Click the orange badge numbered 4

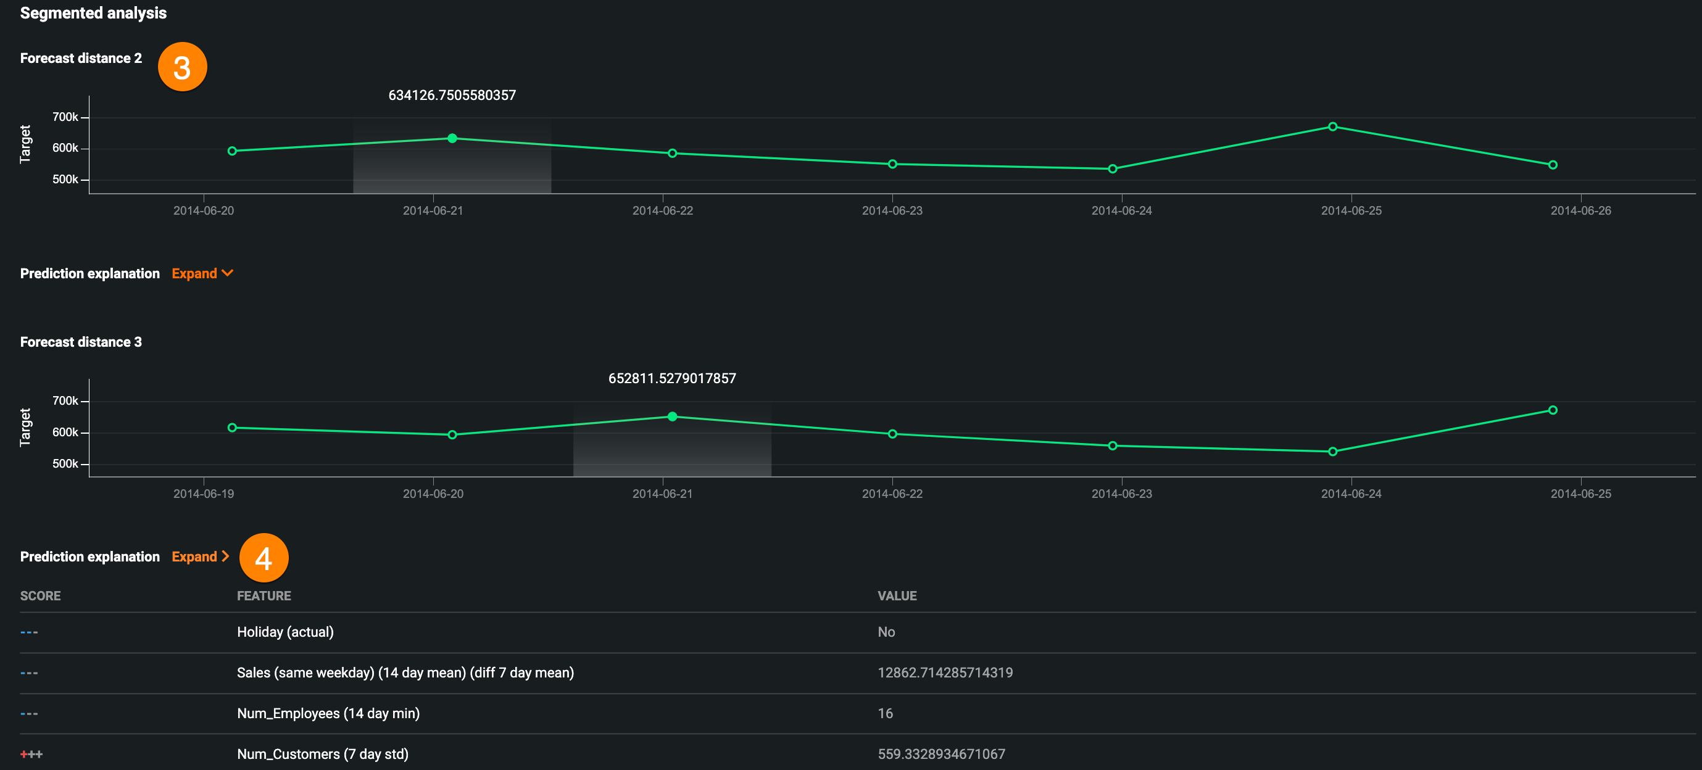(264, 558)
